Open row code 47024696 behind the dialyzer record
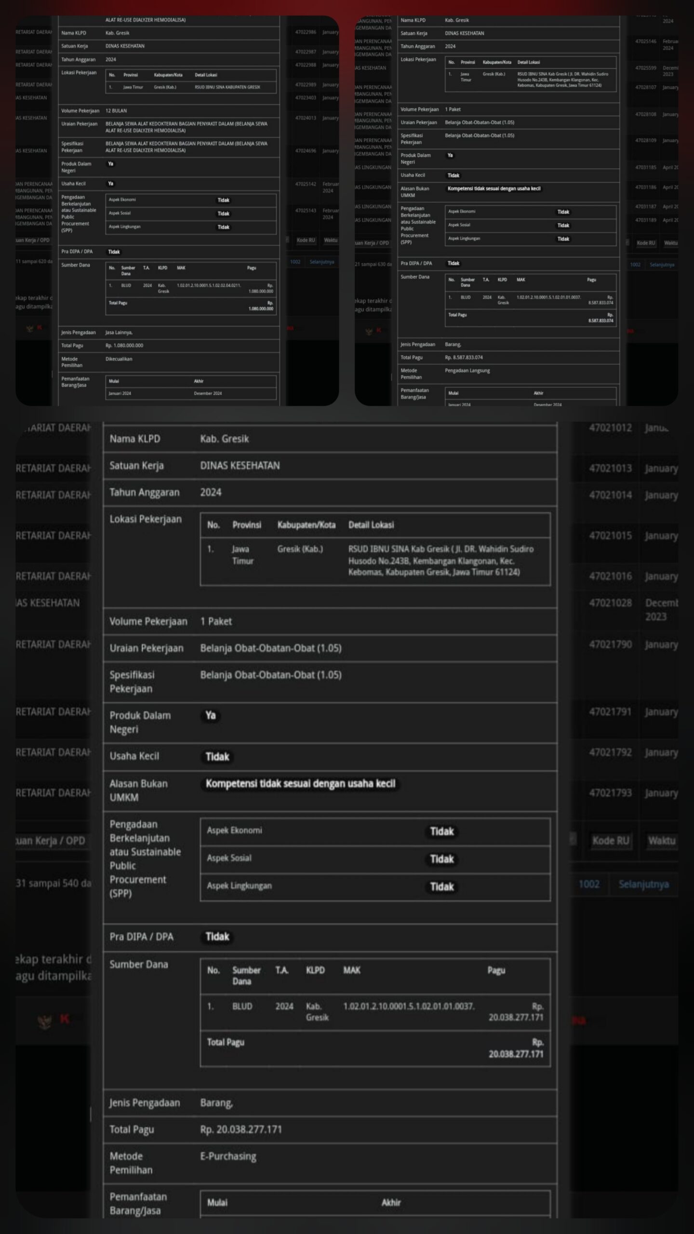 pyautogui.click(x=306, y=151)
